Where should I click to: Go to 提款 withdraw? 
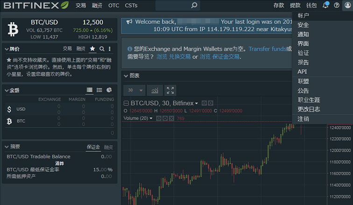click(295, 6)
